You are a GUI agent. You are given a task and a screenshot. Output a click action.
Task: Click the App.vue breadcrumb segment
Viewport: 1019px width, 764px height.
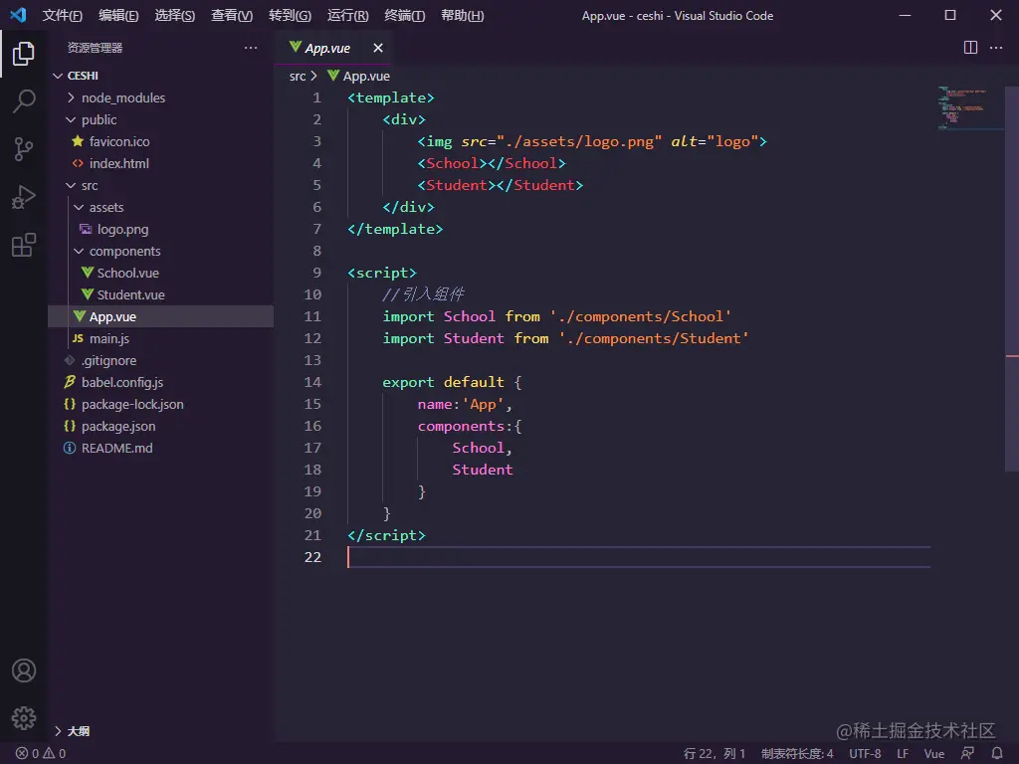[359, 76]
